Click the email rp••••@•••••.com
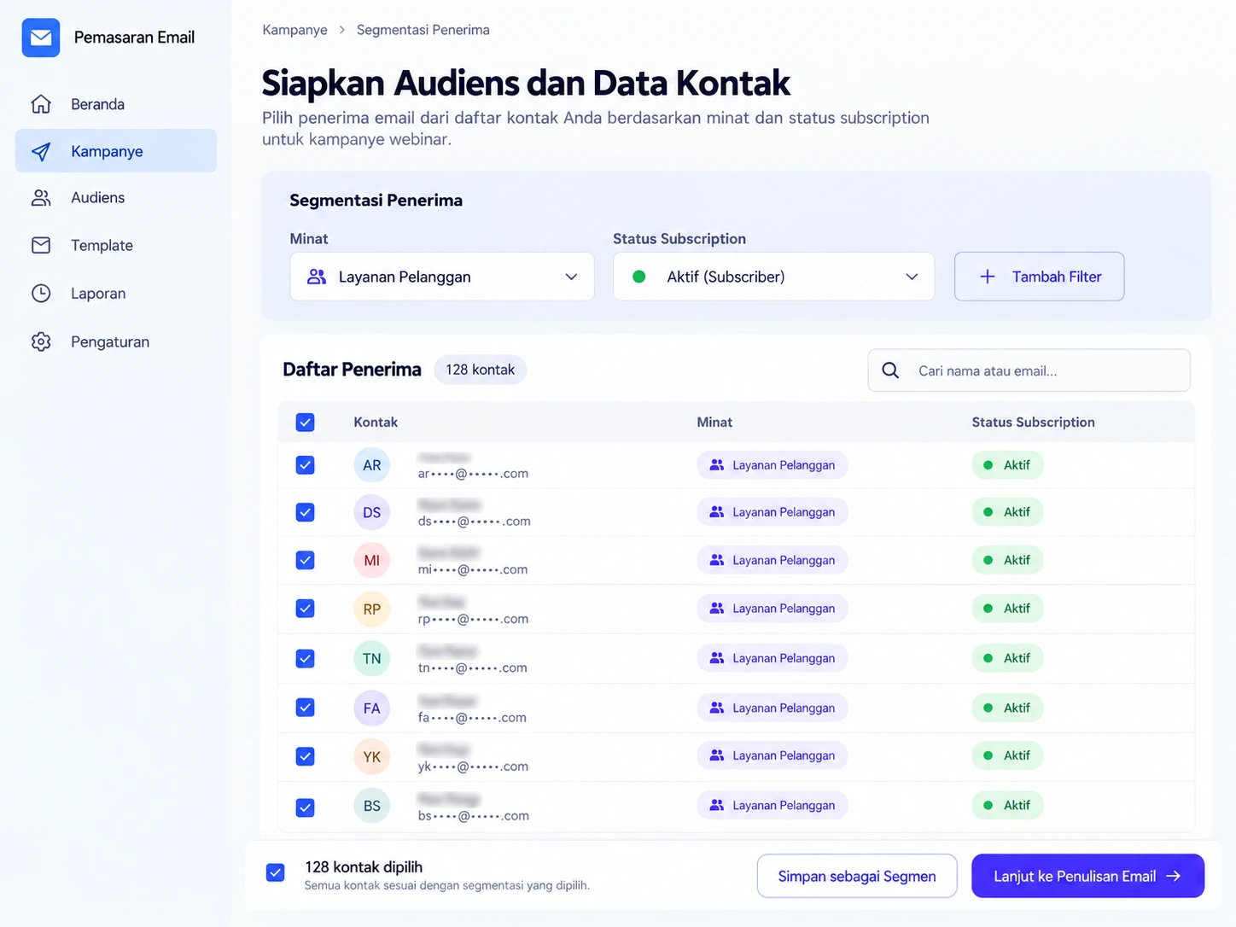The image size is (1236, 927). (473, 619)
